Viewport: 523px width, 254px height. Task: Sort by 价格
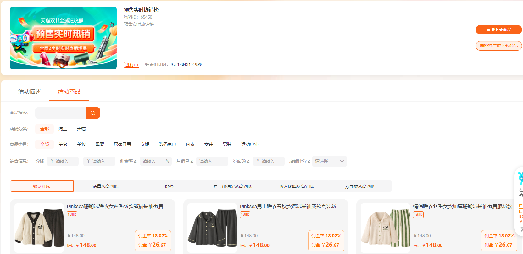point(169,186)
